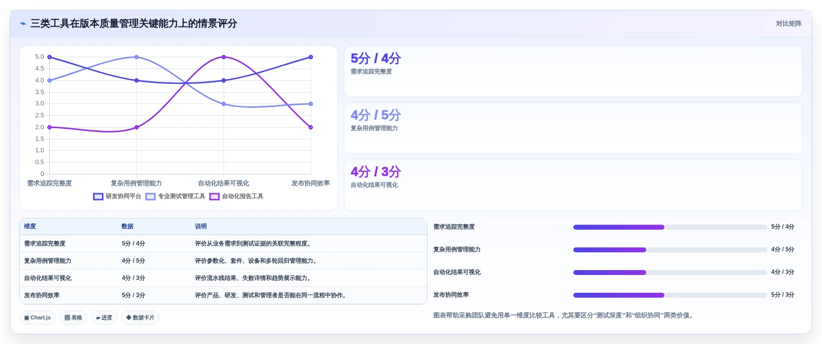
Task: Click the 专业测试管理工具 peak at 复杂用例管理能力
Action: coord(136,57)
